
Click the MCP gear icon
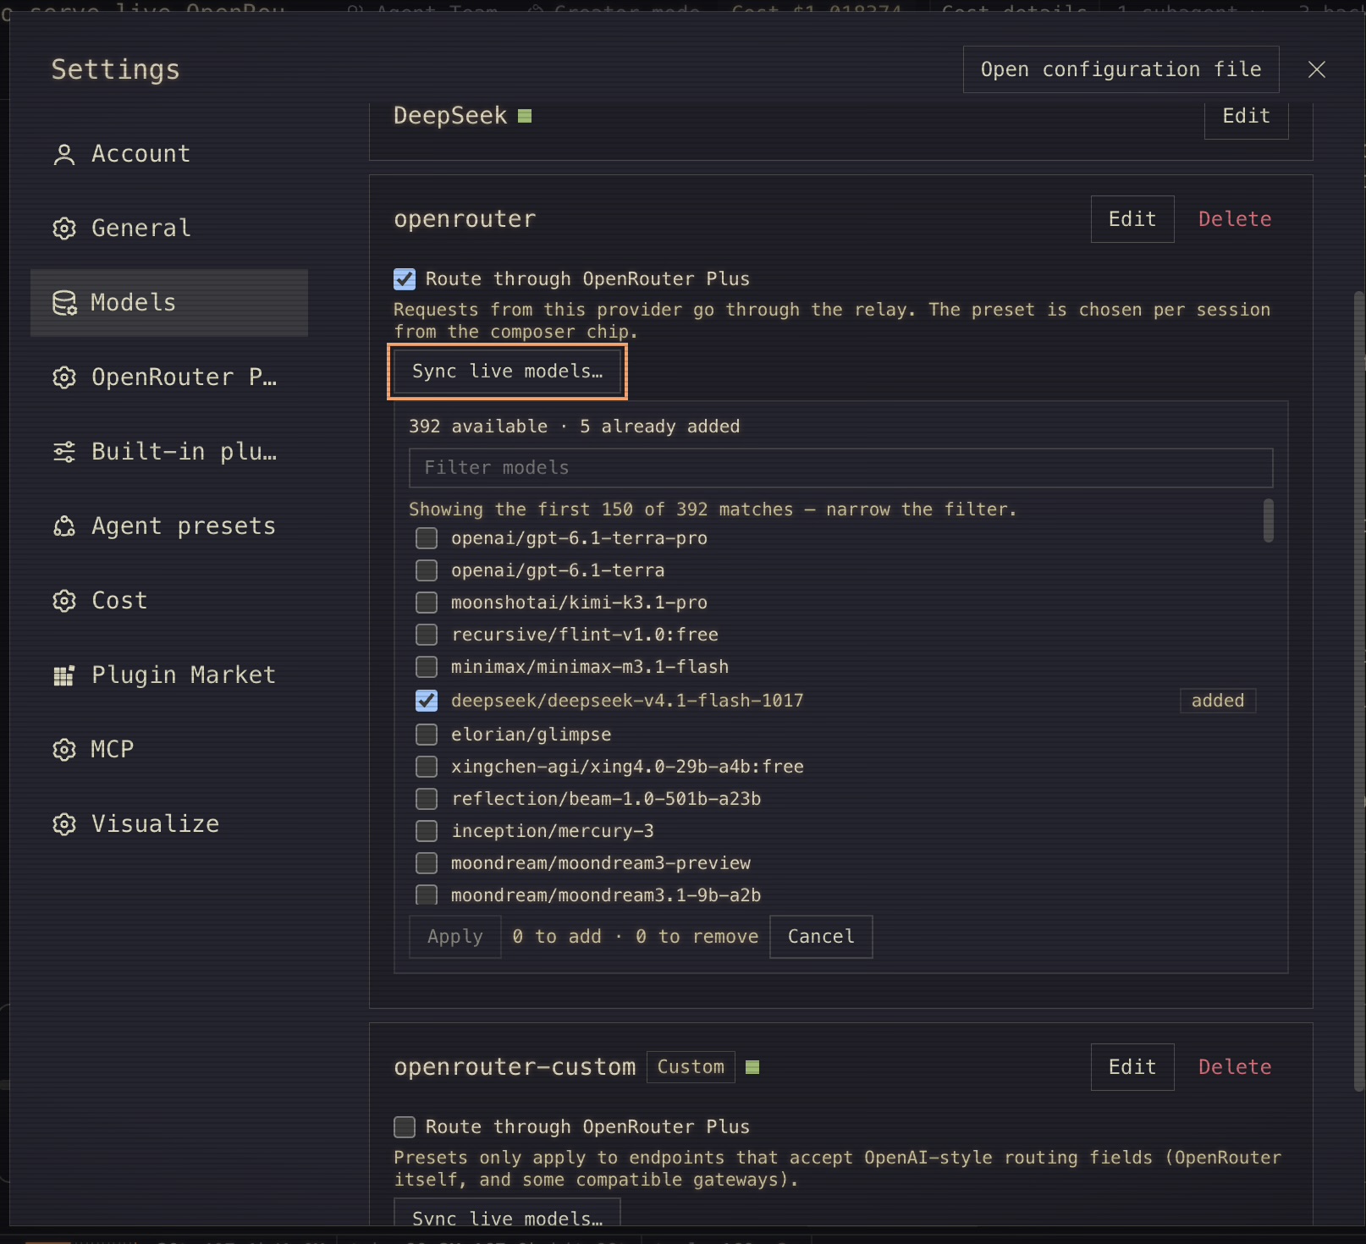(x=64, y=750)
